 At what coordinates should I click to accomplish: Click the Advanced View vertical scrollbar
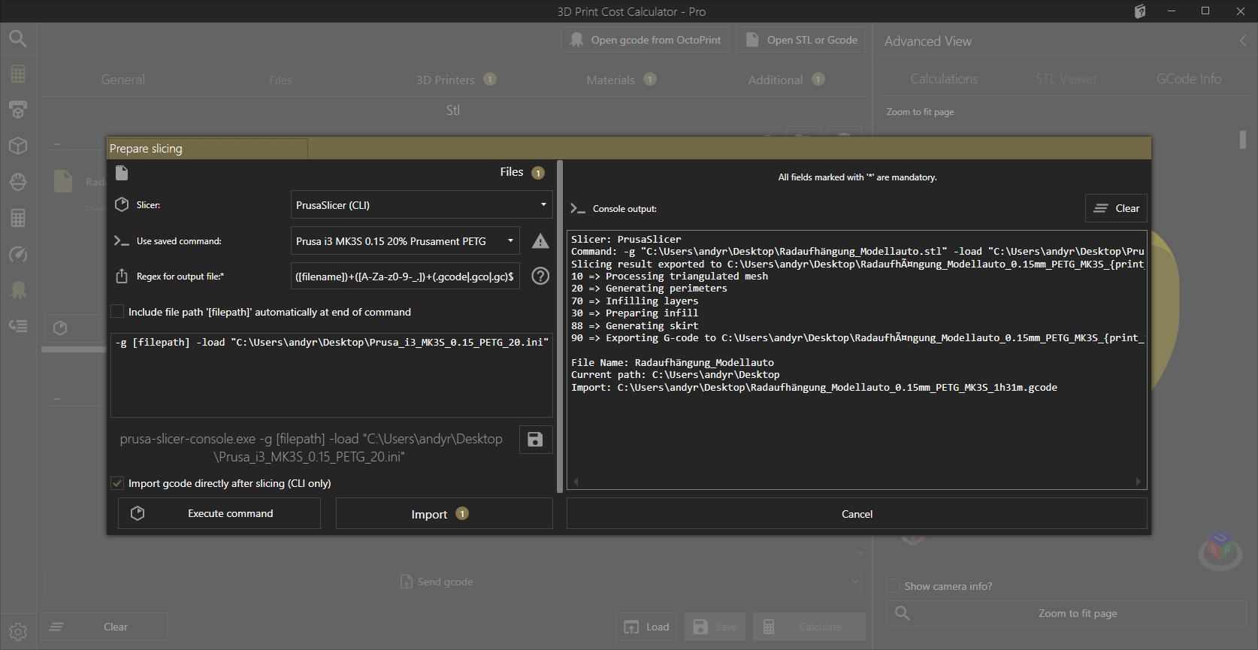pos(1242,140)
